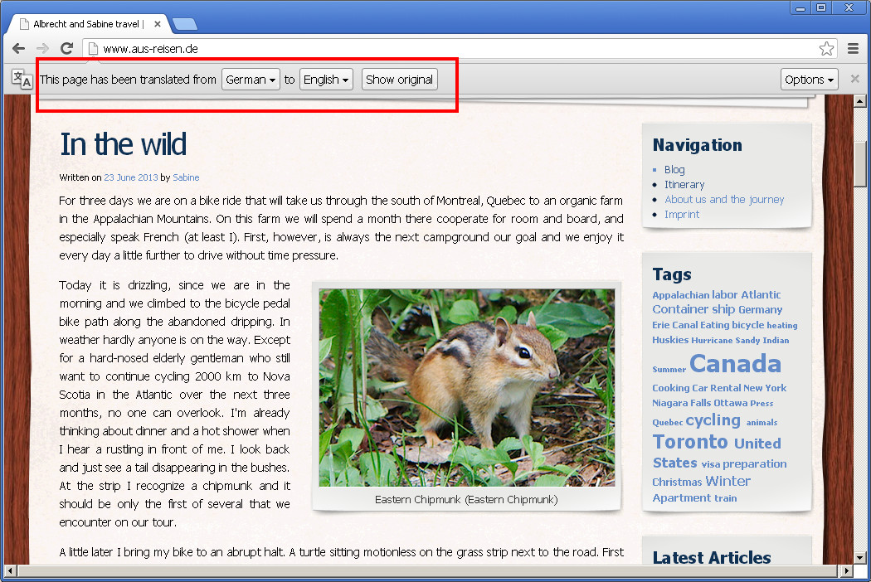Screen dimensions: 871x582
Task: Click the Eastern Chipmunk photo
Action: (467, 387)
